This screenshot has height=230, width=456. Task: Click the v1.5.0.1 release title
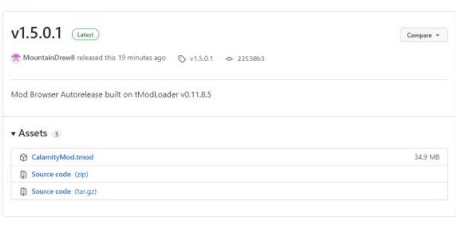(x=36, y=33)
